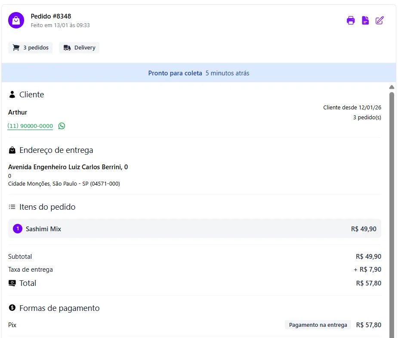Click the Feito em 13/01 às 09:33 text
The height and width of the screenshot is (338, 398).
coord(60,25)
